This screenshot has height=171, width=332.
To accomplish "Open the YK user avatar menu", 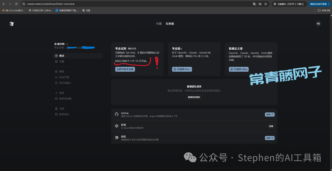I will point(318,24).
